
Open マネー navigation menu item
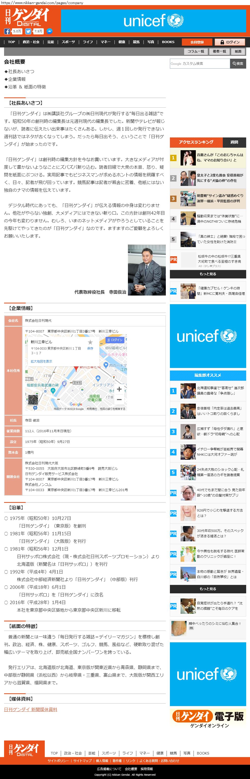106,42
